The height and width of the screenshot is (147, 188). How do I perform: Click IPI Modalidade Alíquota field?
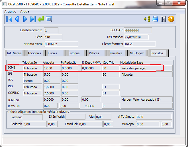tap(147, 74)
